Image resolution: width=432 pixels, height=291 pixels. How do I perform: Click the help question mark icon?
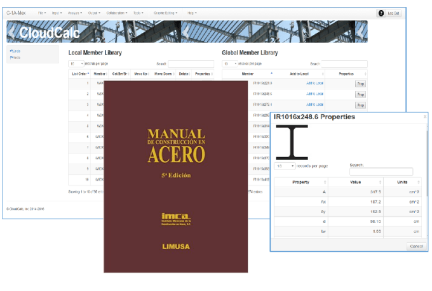coord(381,13)
